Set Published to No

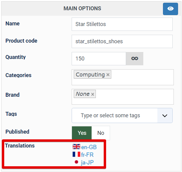click(101, 133)
